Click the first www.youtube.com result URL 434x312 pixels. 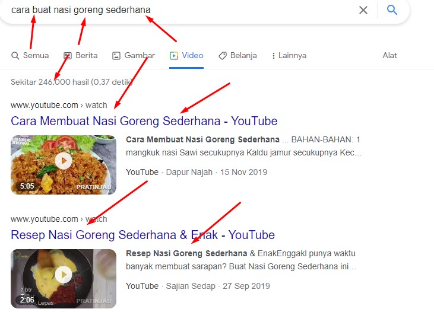[x=45, y=105]
